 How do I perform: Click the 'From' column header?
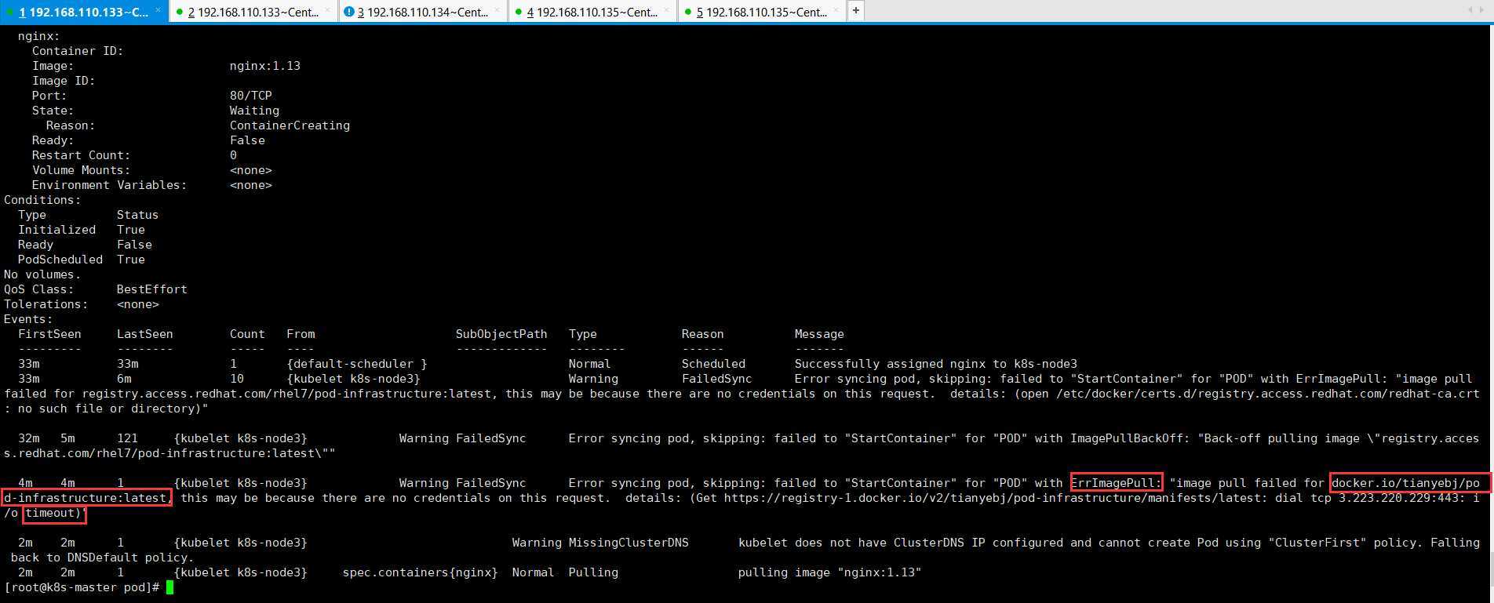[x=301, y=334]
